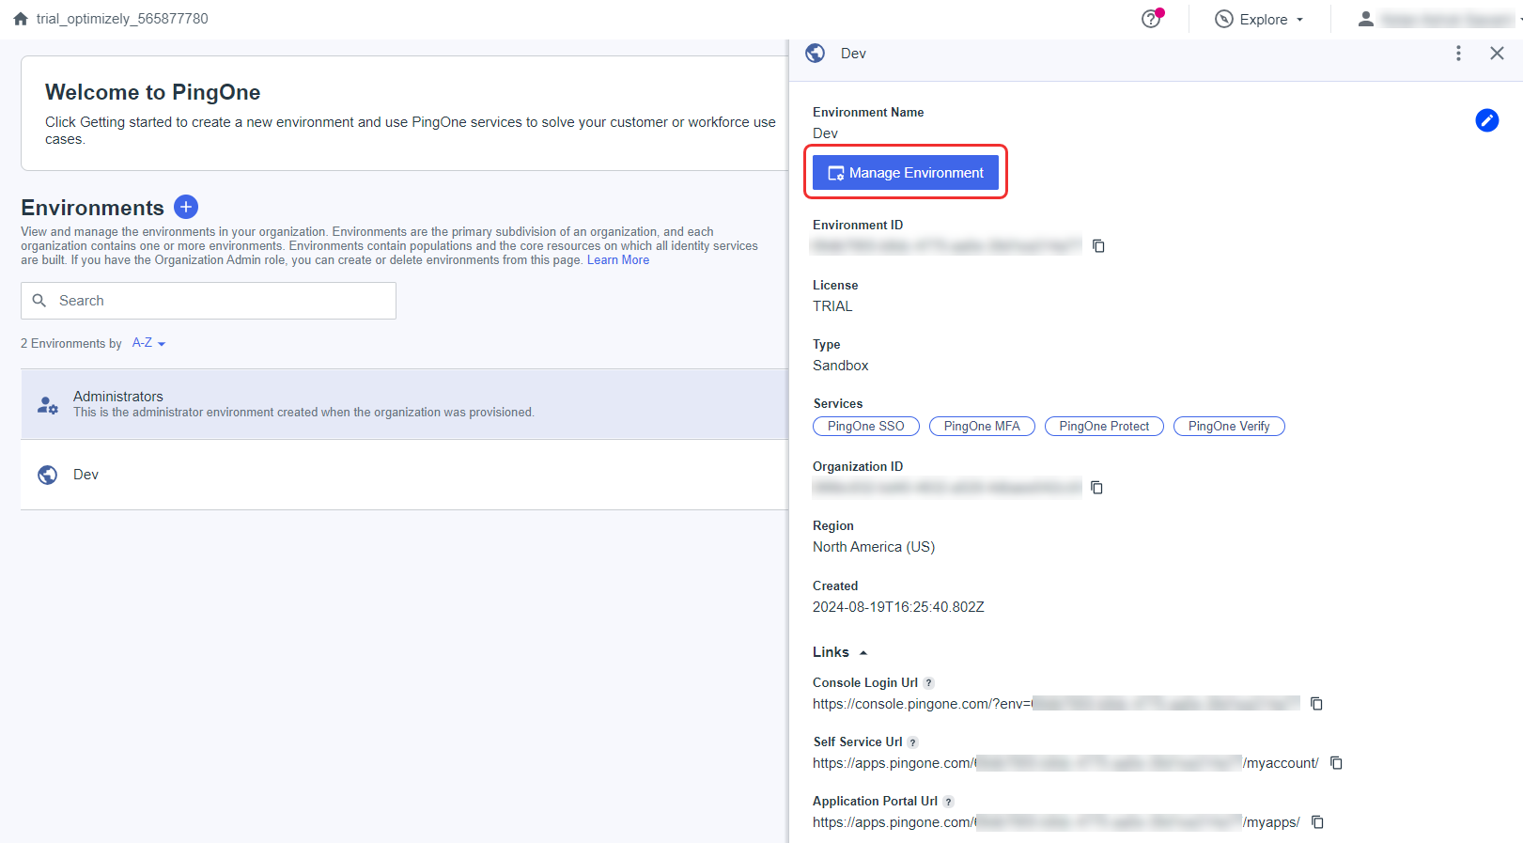
Task: Copy the Application Portal Url
Action: click(1317, 822)
